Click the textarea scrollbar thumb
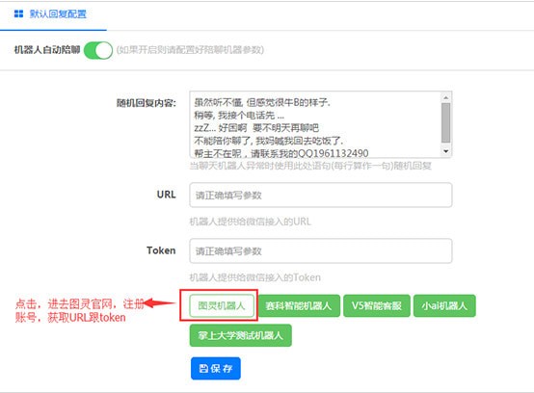The height and width of the screenshot is (393, 534). coord(445,123)
